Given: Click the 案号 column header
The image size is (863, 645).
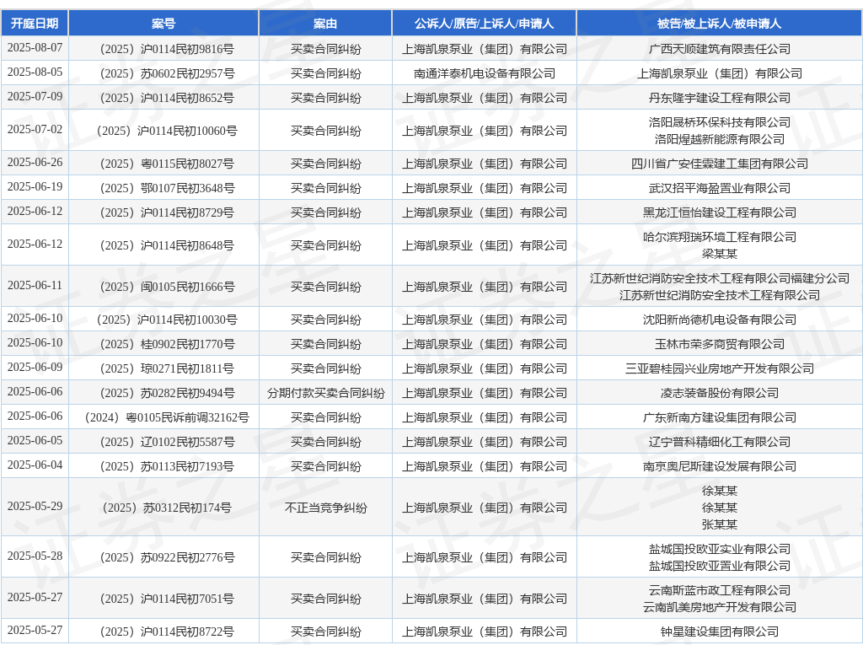Looking at the screenshot, I should 163,23.
